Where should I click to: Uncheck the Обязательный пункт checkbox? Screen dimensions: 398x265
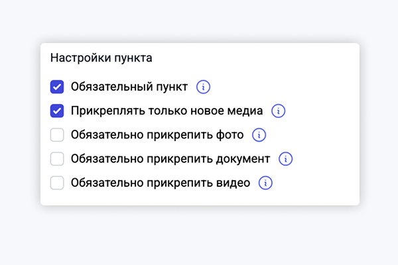(57, 87)
